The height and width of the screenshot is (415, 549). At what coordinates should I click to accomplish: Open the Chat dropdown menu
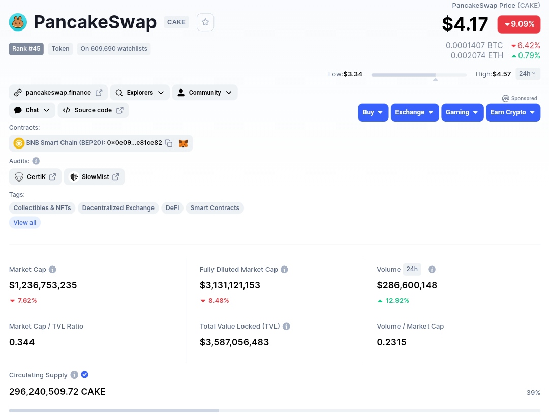pyautogui.click(x=33, y=110)
